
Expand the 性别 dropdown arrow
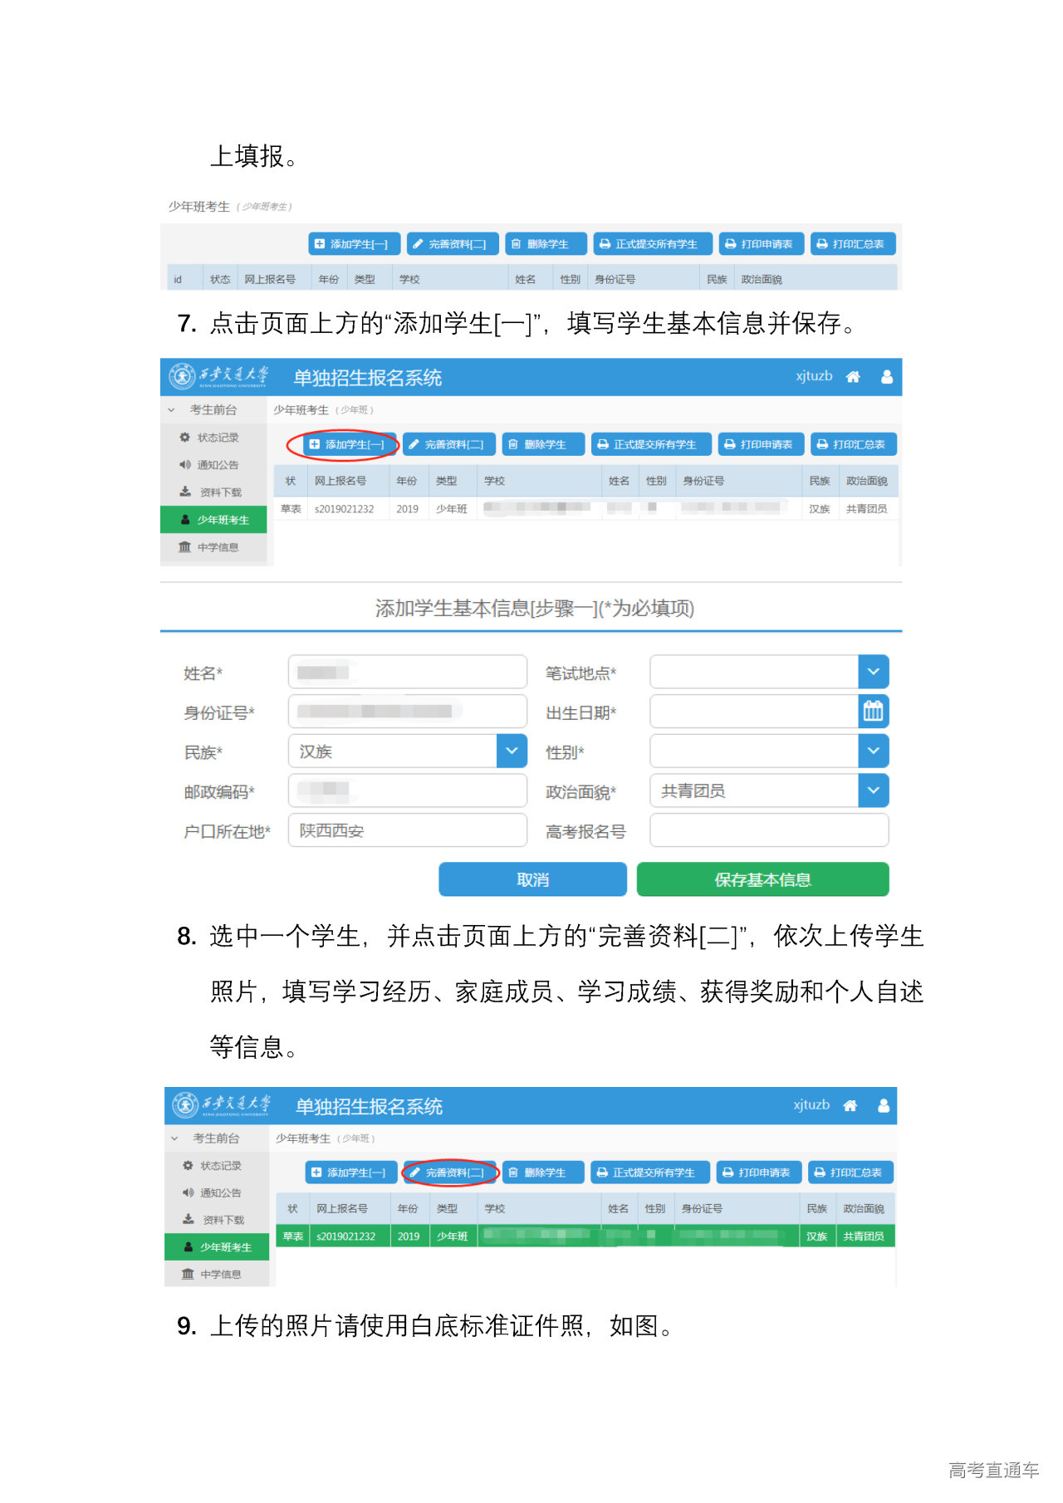point(873,751)
